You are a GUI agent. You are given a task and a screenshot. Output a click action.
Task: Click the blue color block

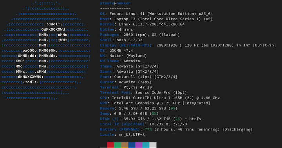pos(132,145)
